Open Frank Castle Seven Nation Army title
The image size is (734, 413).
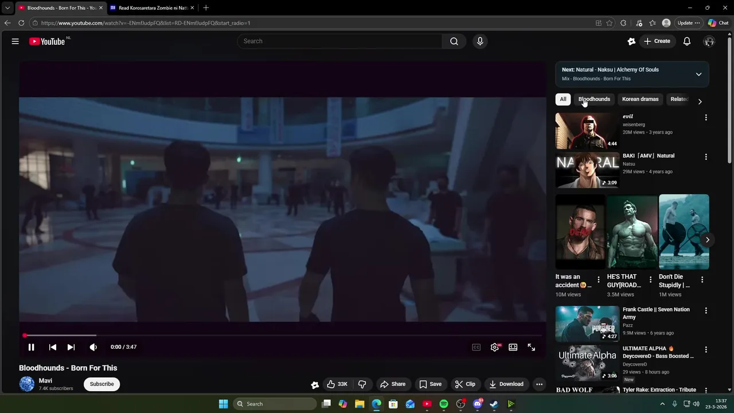coord(656,313)
